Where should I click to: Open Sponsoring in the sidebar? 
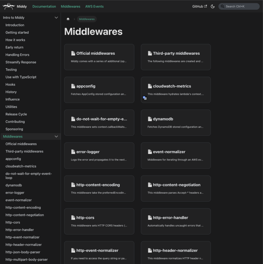[14, 129]
